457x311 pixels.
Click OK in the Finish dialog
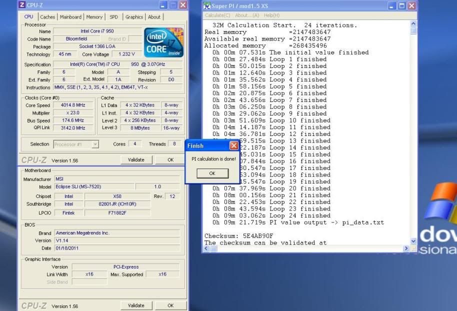pos(212,173)
